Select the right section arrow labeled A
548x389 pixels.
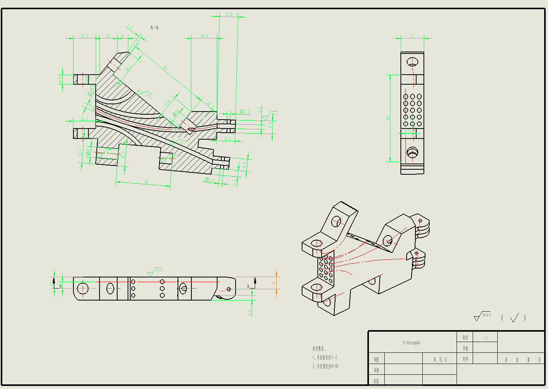tap(251, 283)
